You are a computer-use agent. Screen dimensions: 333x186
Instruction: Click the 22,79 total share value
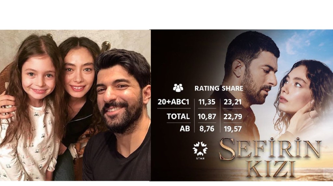(233, 117)
